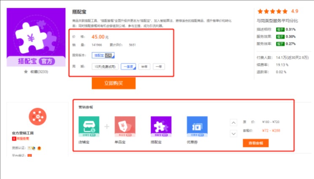Click the red 官方营销工具 seller logo
This screenshot has height=179, width=314.
(38, 117)
